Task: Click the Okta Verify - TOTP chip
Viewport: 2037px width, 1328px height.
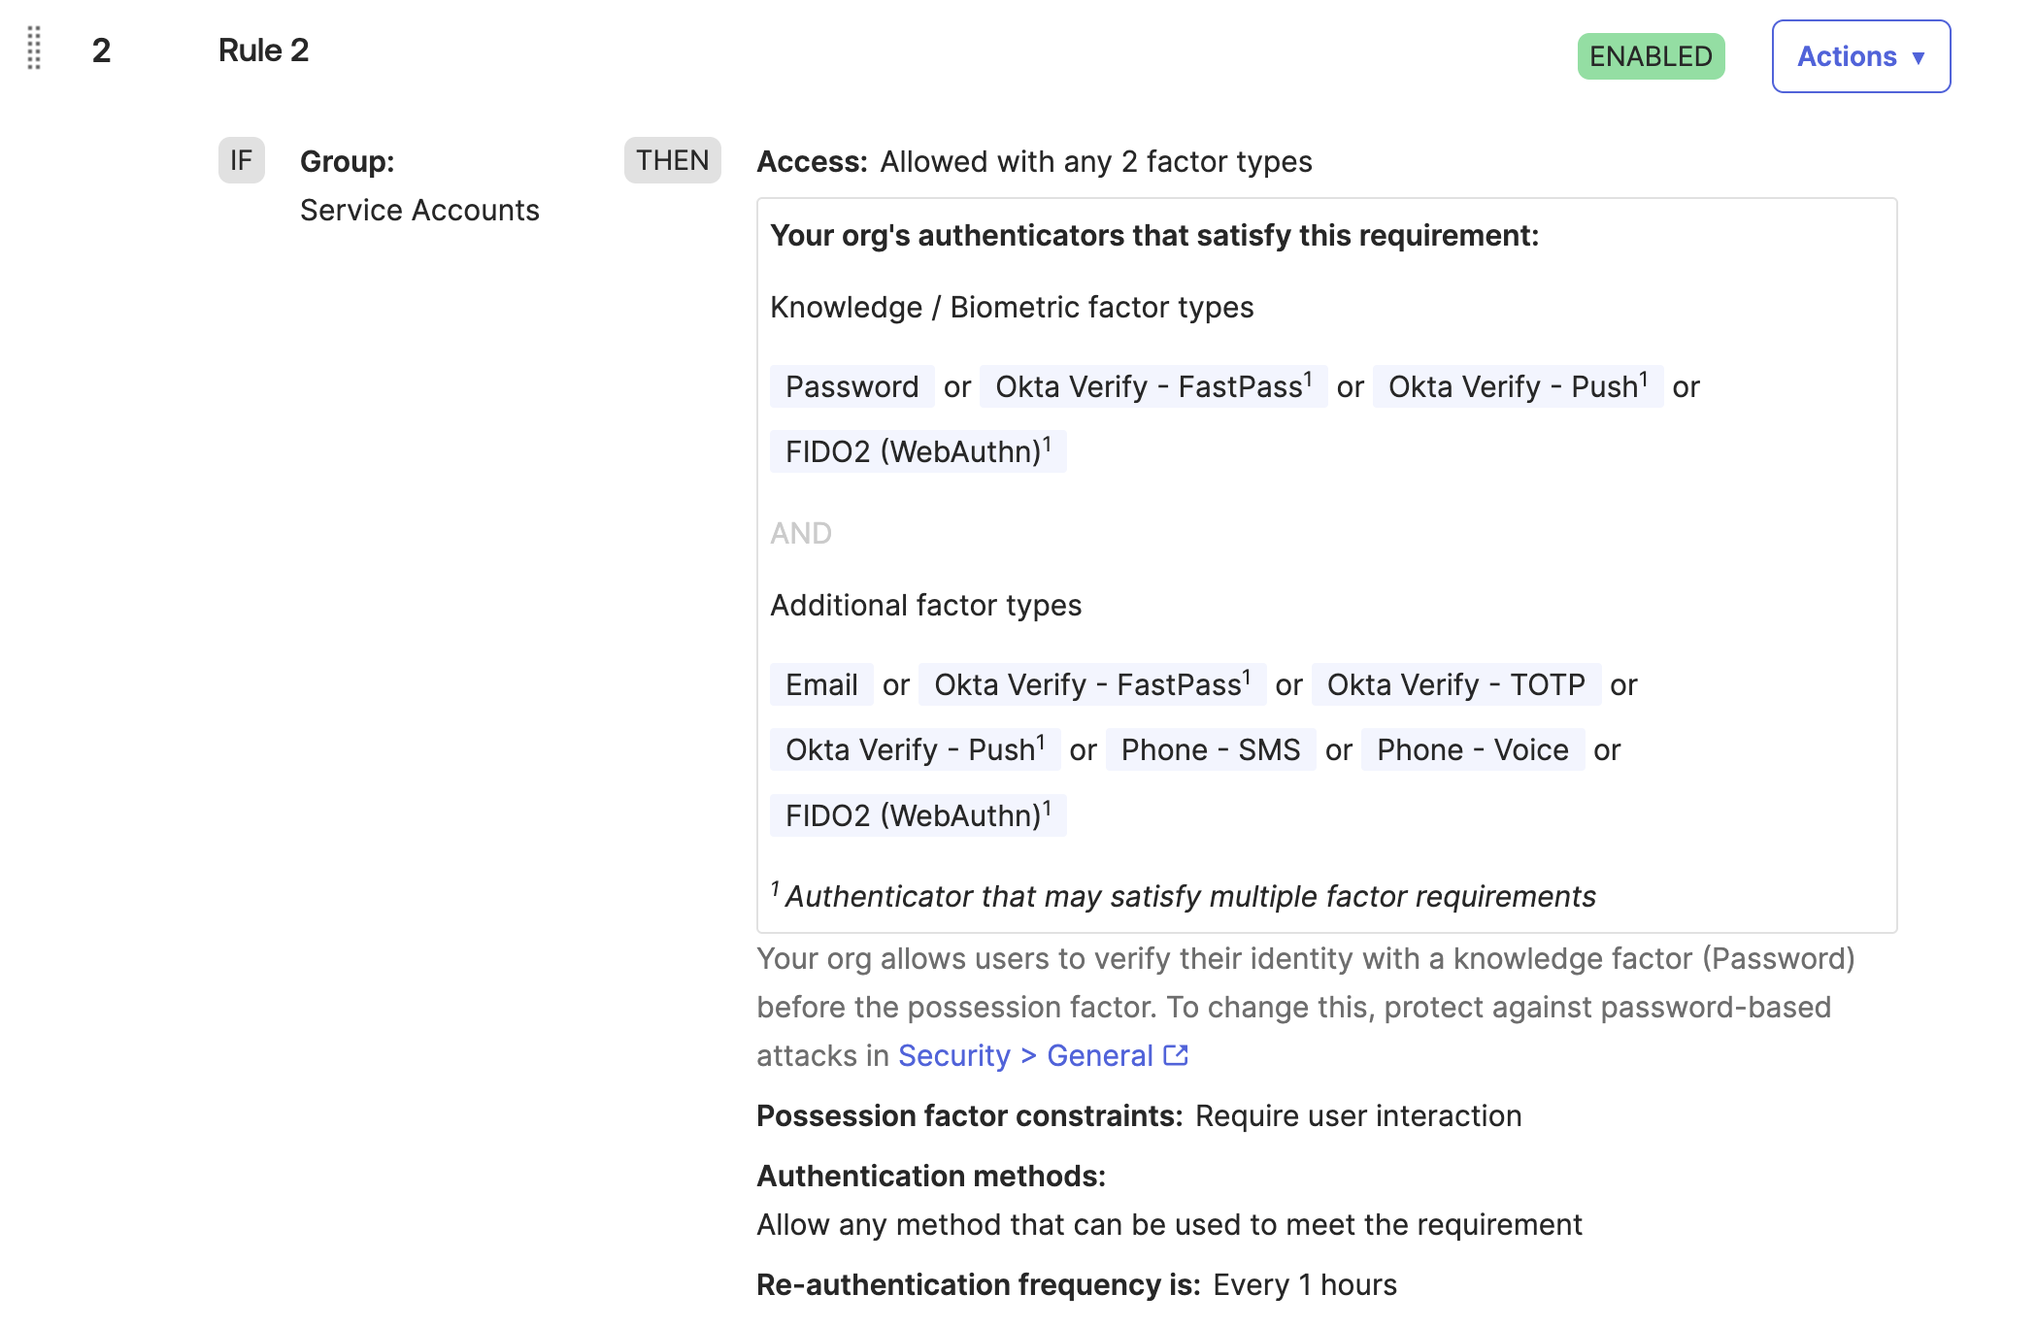Action: click(1454, 684)
